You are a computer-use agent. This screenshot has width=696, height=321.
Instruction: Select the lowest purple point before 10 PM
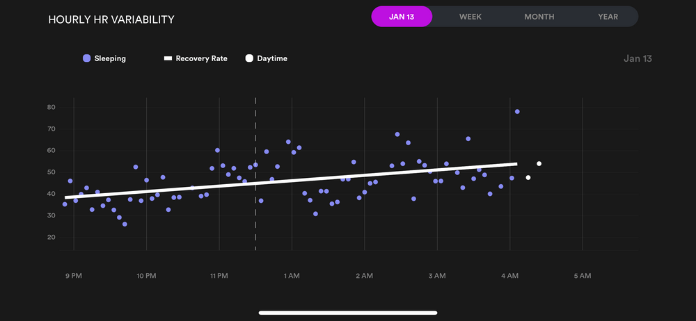(125, 224)
